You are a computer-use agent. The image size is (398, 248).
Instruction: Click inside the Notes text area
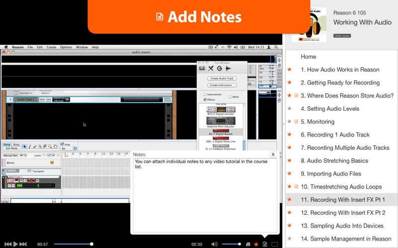[x=205, y=195]
